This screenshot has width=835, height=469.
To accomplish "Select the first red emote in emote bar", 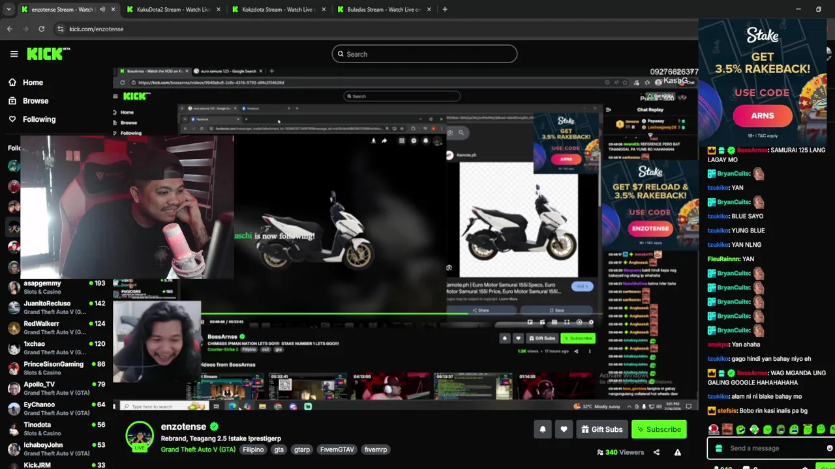I will click(x=714, y=429).
